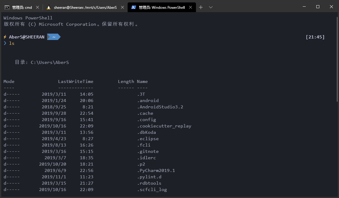
Task: Click the .cookiecutter_replay folder entry
Action: click(164, 126)
